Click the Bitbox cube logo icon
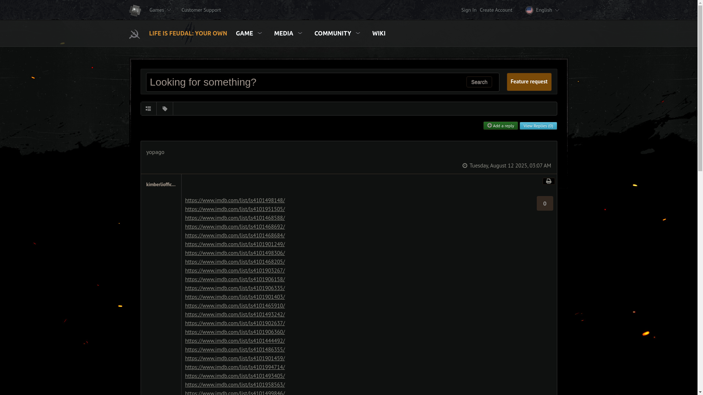This screenshot has height=395, width=703. [x=135, y=10]
